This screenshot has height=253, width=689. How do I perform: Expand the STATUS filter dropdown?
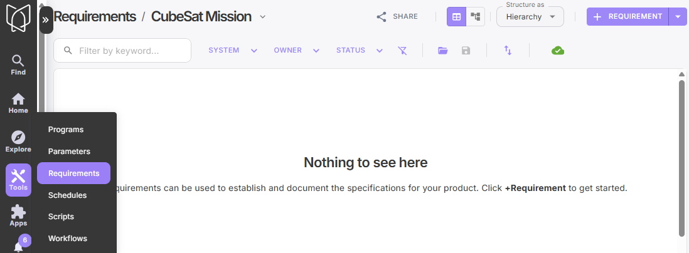[360, 51]
